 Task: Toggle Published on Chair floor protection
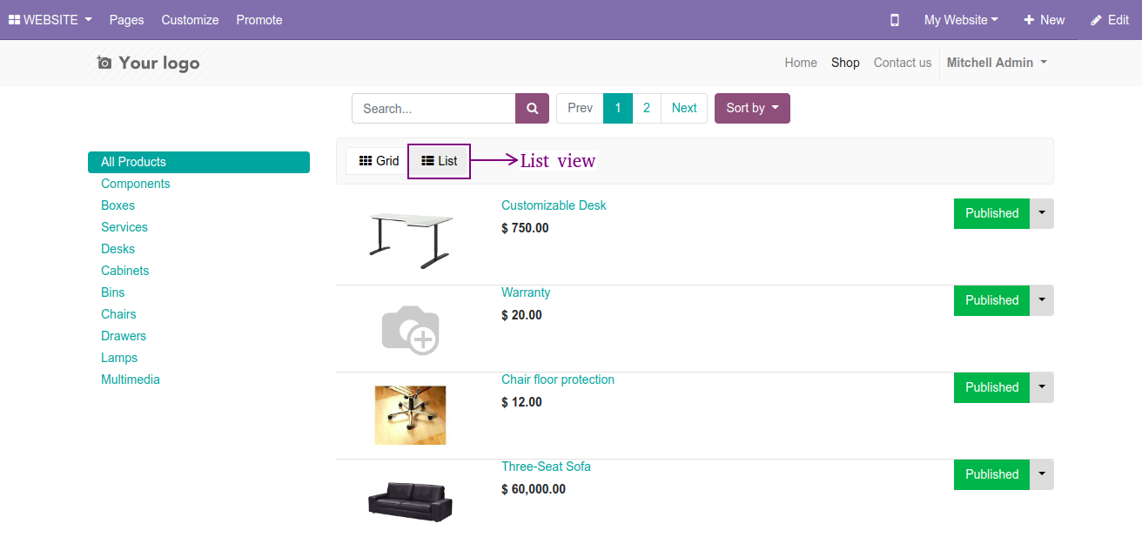pos(991,387)
